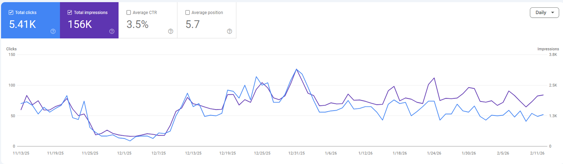This screenshot has height=164, width=563.
Task: Click the Clicks axis title
Action: (11, 49)
